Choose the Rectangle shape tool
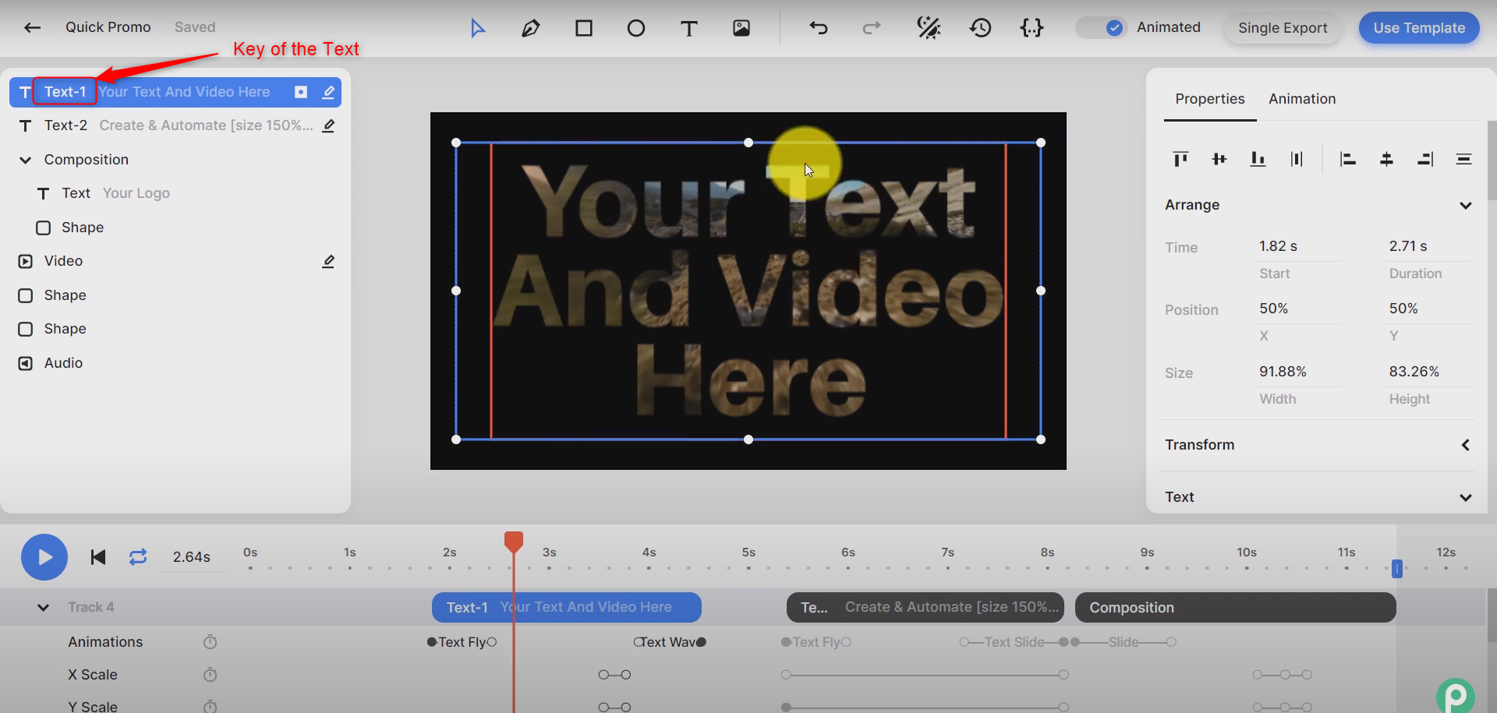This screenshot has height=713, width=1497. click(584, 29)
